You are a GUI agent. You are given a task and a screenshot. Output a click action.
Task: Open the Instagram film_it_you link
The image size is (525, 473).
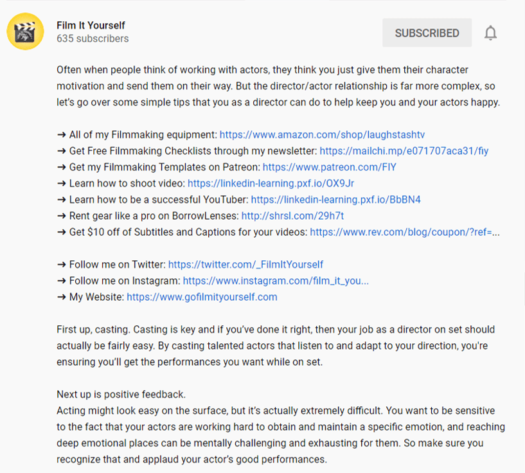(276, 281)
